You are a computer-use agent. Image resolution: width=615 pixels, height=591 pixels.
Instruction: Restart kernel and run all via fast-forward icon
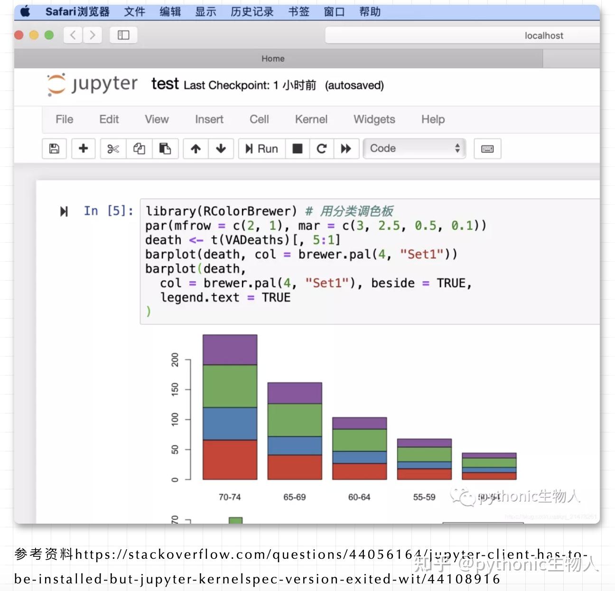[x=346, y=148]
